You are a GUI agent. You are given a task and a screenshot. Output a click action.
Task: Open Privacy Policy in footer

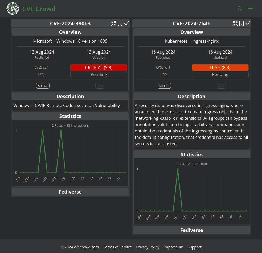coord(148,247)
